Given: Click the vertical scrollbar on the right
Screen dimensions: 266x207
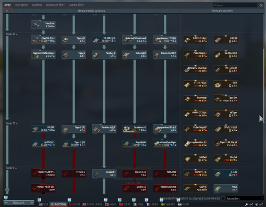Looking at the screenshot, I should (264, 85).
